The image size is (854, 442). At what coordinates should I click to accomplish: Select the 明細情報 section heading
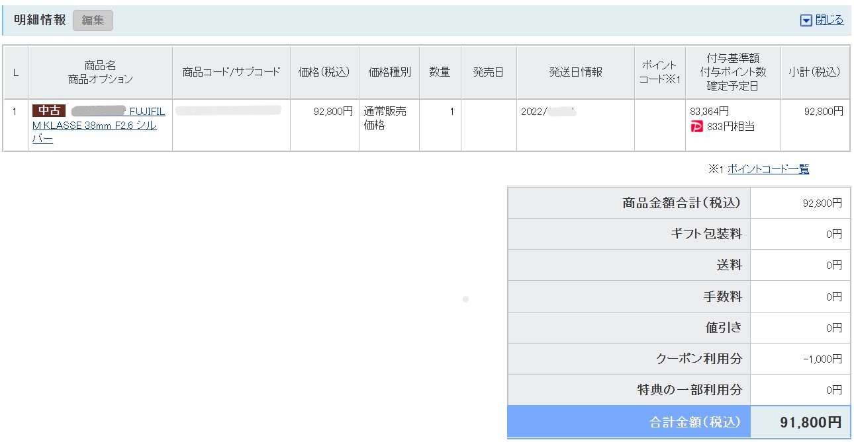coord(40,20)
